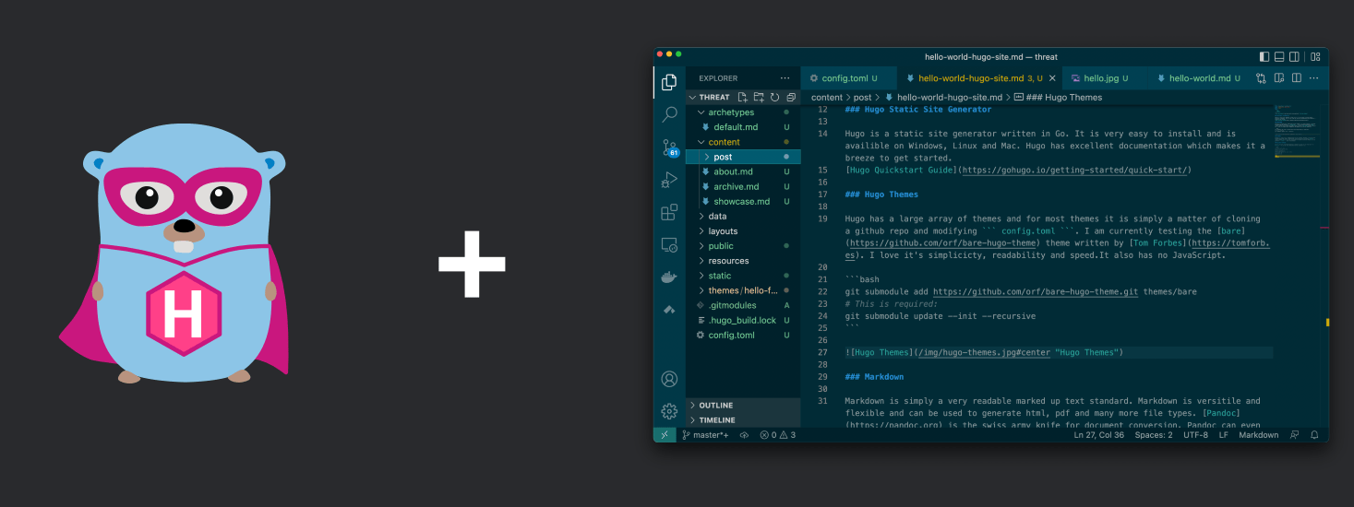
Task: Open Source Control view with 61 badge
Action: (x=670, y=147)
